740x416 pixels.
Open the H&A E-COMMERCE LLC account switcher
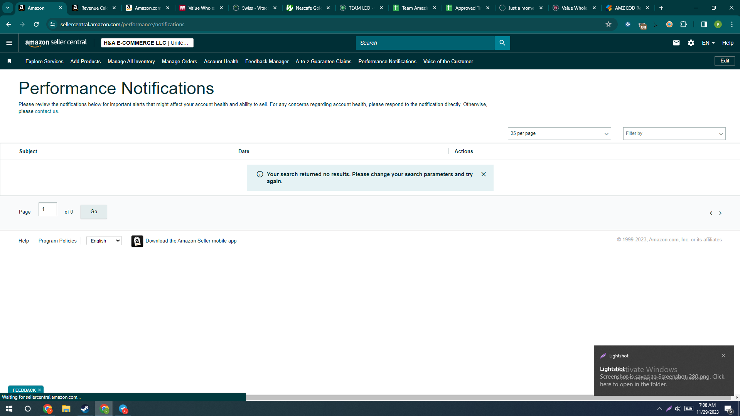(147, 43)
